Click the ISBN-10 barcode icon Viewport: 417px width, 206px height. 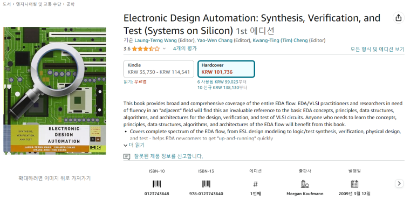[156, 184]
